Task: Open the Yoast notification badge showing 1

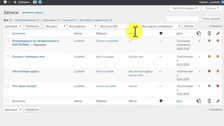Action: 40,2
